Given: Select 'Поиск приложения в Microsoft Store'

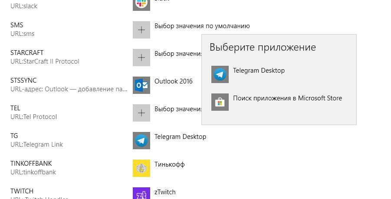Looking at the screenshot, I should 288,98.
